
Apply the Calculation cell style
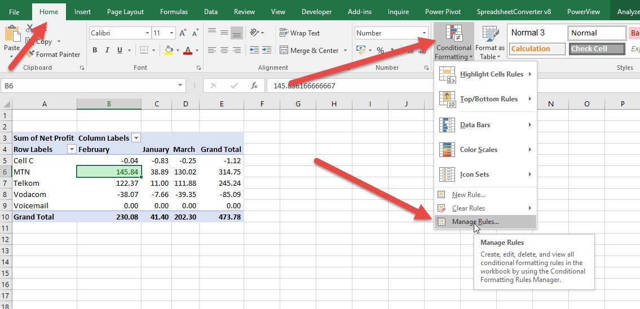point(536,49)
